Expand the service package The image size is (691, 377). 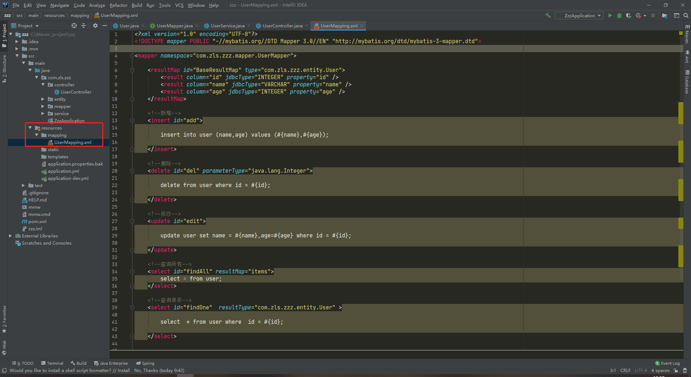tap(43, 114)
